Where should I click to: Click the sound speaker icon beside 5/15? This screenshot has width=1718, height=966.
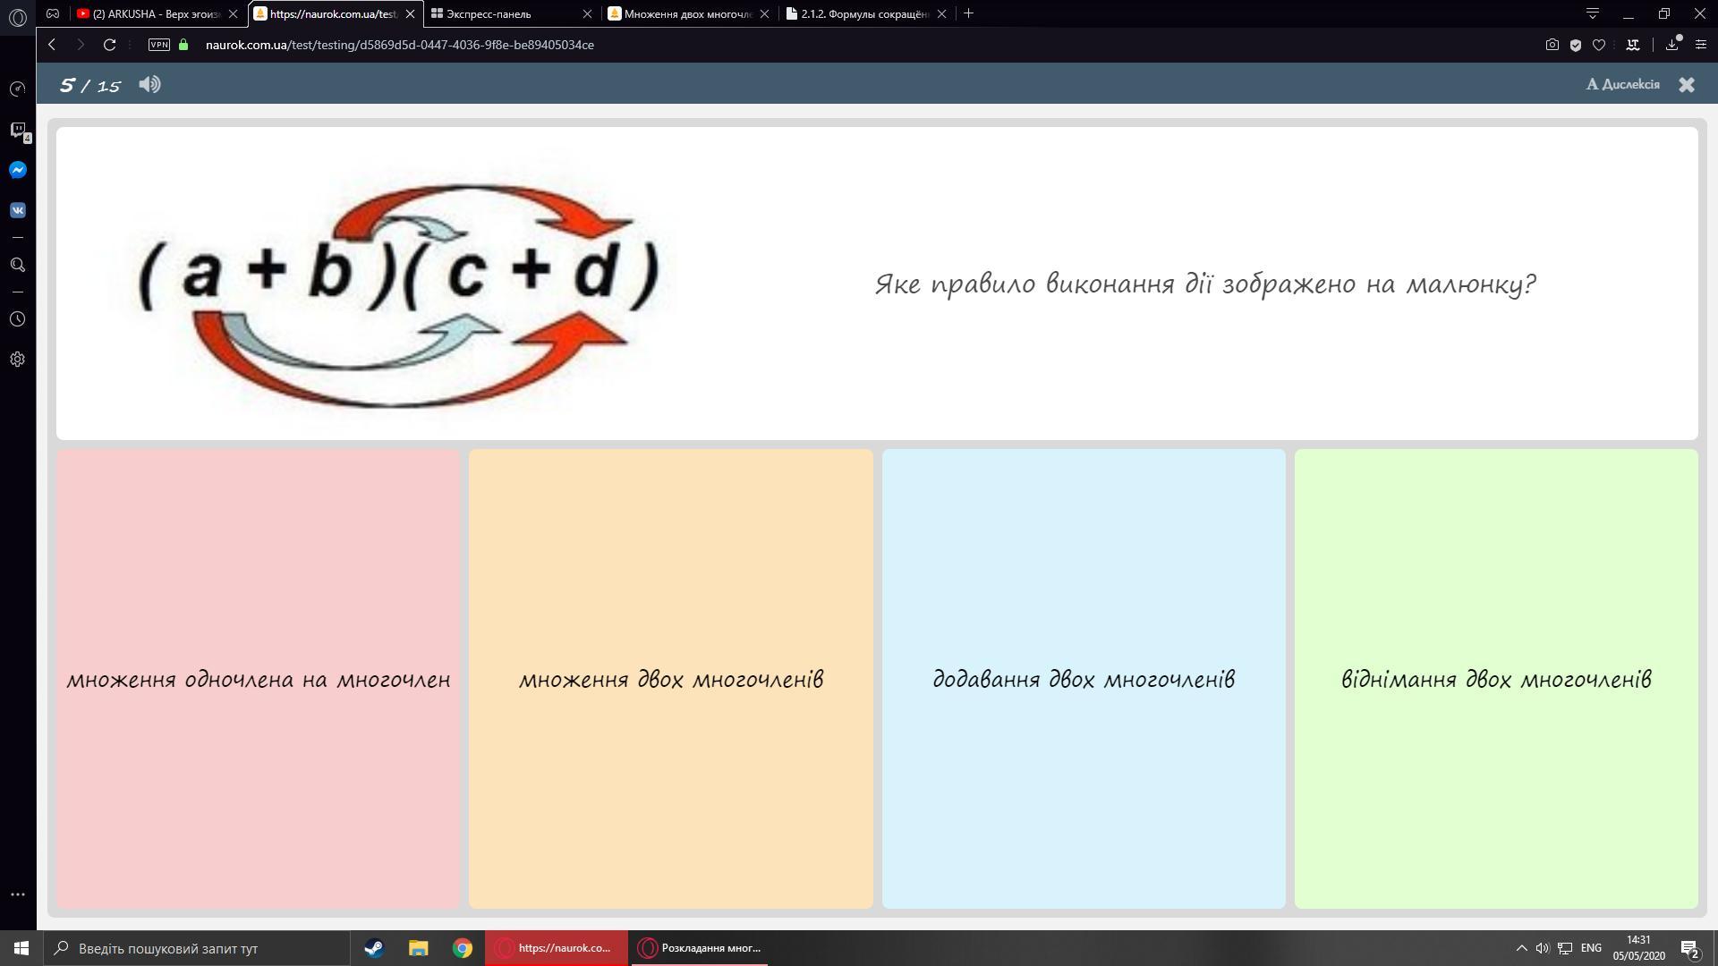tap(149, 84)
